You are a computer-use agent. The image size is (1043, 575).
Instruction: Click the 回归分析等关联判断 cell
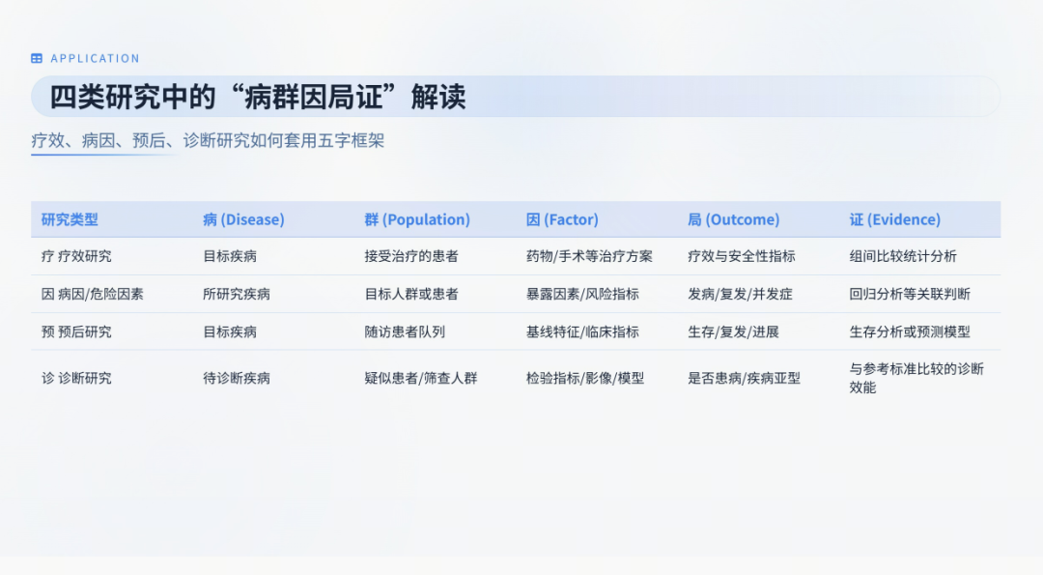point(910,294)
